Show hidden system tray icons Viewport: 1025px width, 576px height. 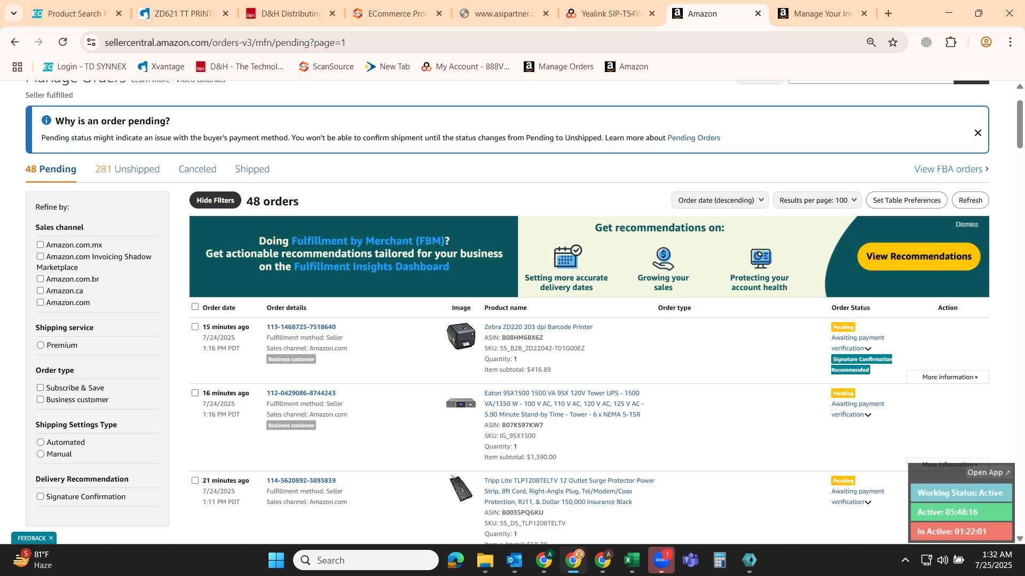[x=905, y=560]
